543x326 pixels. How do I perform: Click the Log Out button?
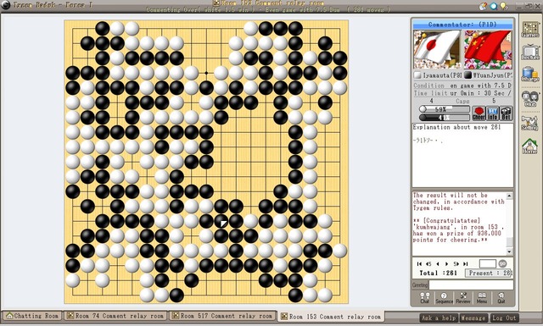(x=504, y=318)
